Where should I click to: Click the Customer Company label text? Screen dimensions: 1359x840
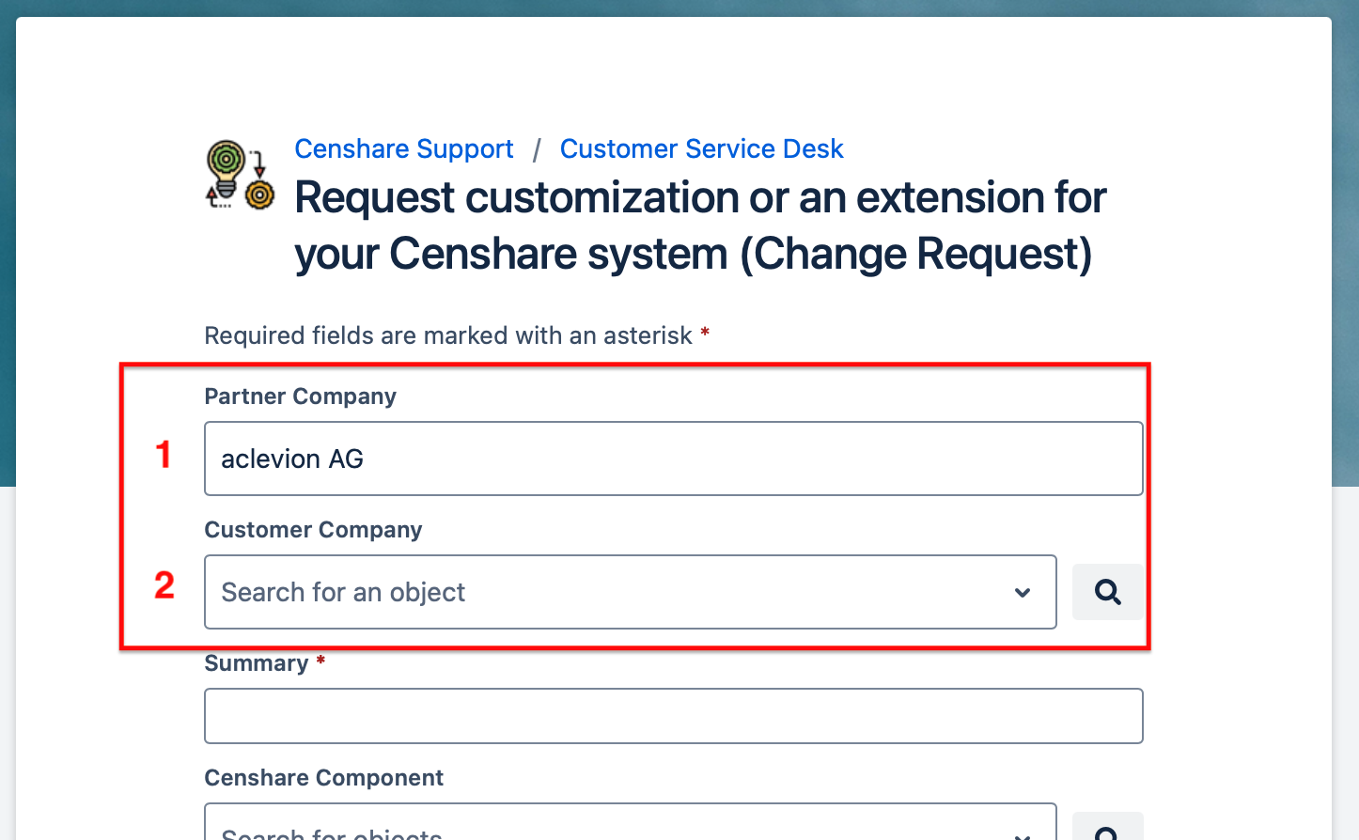click(313, 530)
